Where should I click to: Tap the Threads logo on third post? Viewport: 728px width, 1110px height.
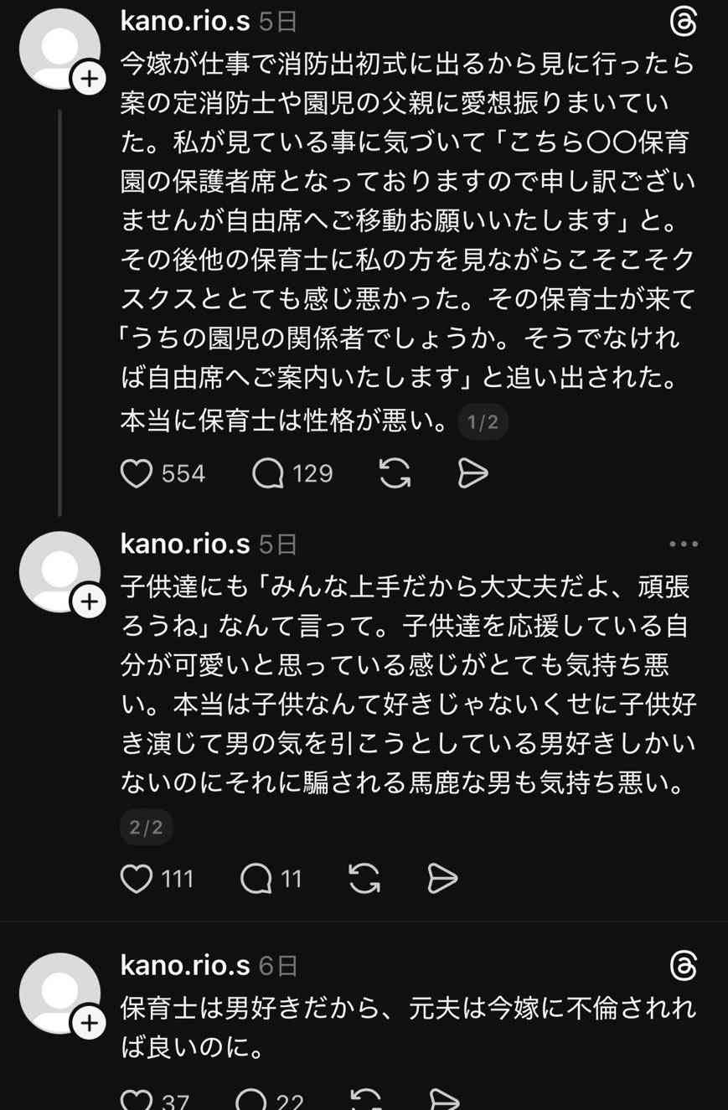click(x=684, y=967)
